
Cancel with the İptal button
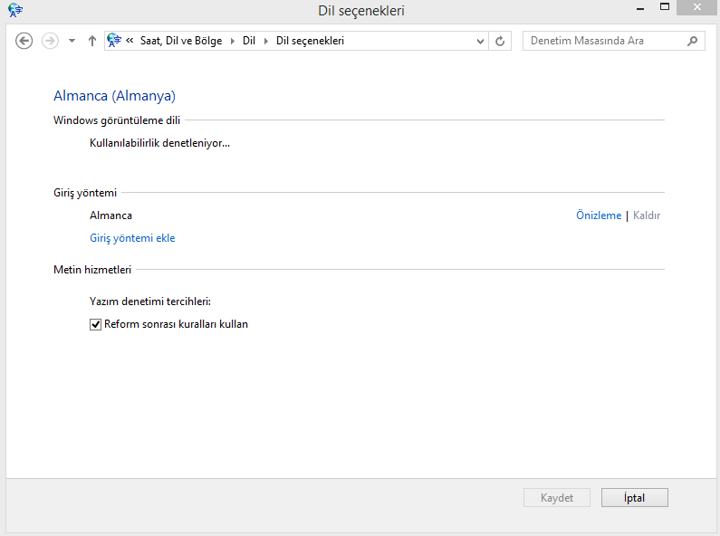point(635,497)
